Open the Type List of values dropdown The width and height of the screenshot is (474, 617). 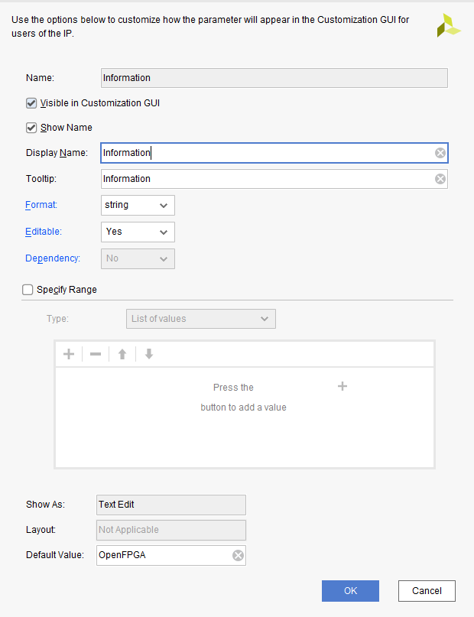coord(201,319)
